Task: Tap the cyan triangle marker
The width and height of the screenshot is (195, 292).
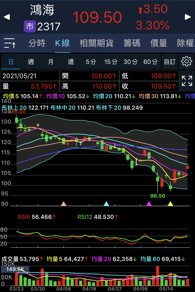Action: click(106, 203)
